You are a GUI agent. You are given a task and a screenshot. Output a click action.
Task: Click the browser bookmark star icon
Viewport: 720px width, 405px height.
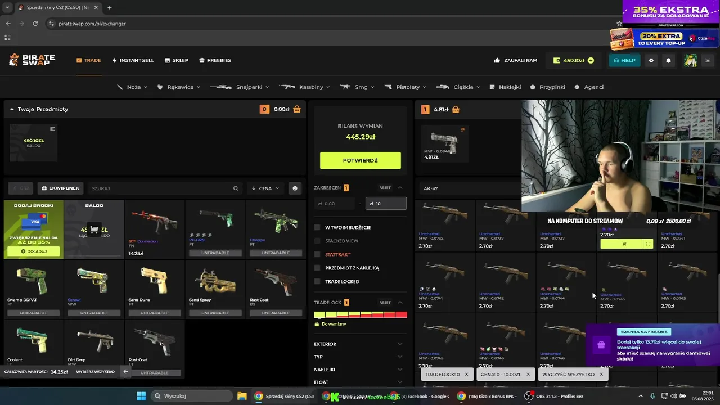tap(619, 24)
